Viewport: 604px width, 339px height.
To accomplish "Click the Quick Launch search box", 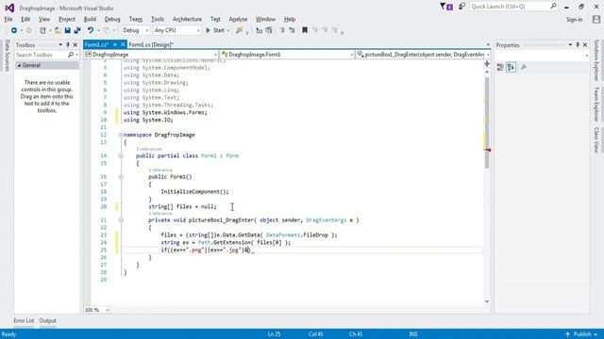I will coord(513,7).
